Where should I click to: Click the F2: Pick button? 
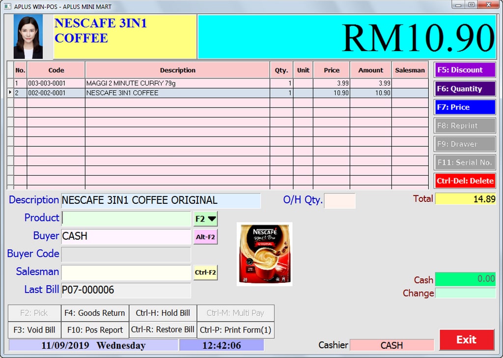(34, 313)
